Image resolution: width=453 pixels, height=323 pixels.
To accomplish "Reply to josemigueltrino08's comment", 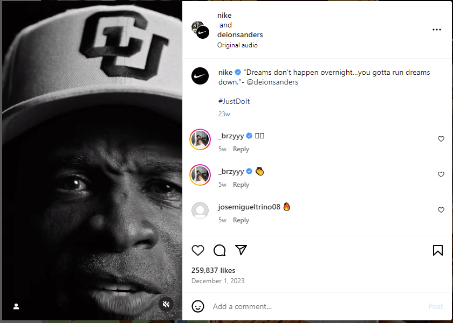I will (241, 220).
